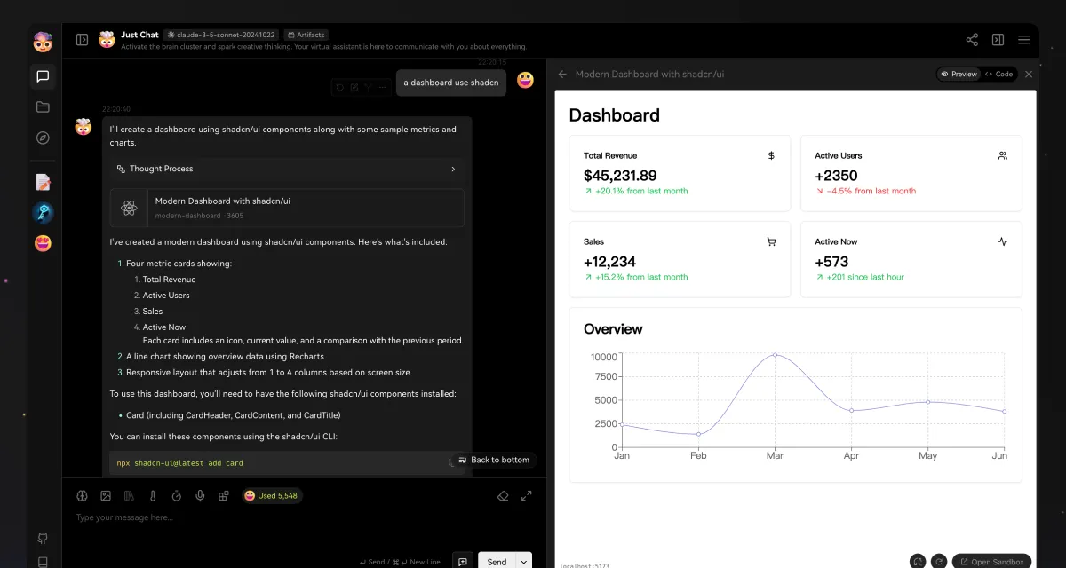Click the microphone voice input icon
The width and height of the screenshot is (1066, 568).
(x=200, y=496)
